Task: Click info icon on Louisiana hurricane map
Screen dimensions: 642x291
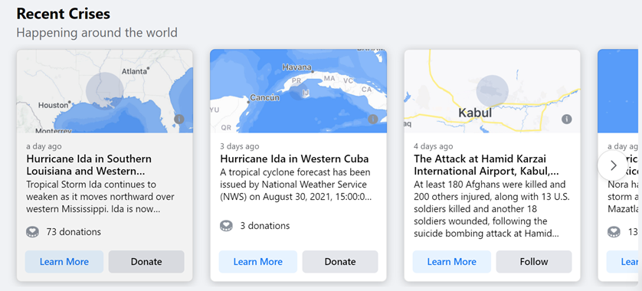Action: pyautogui.click(x=179, y=119)
